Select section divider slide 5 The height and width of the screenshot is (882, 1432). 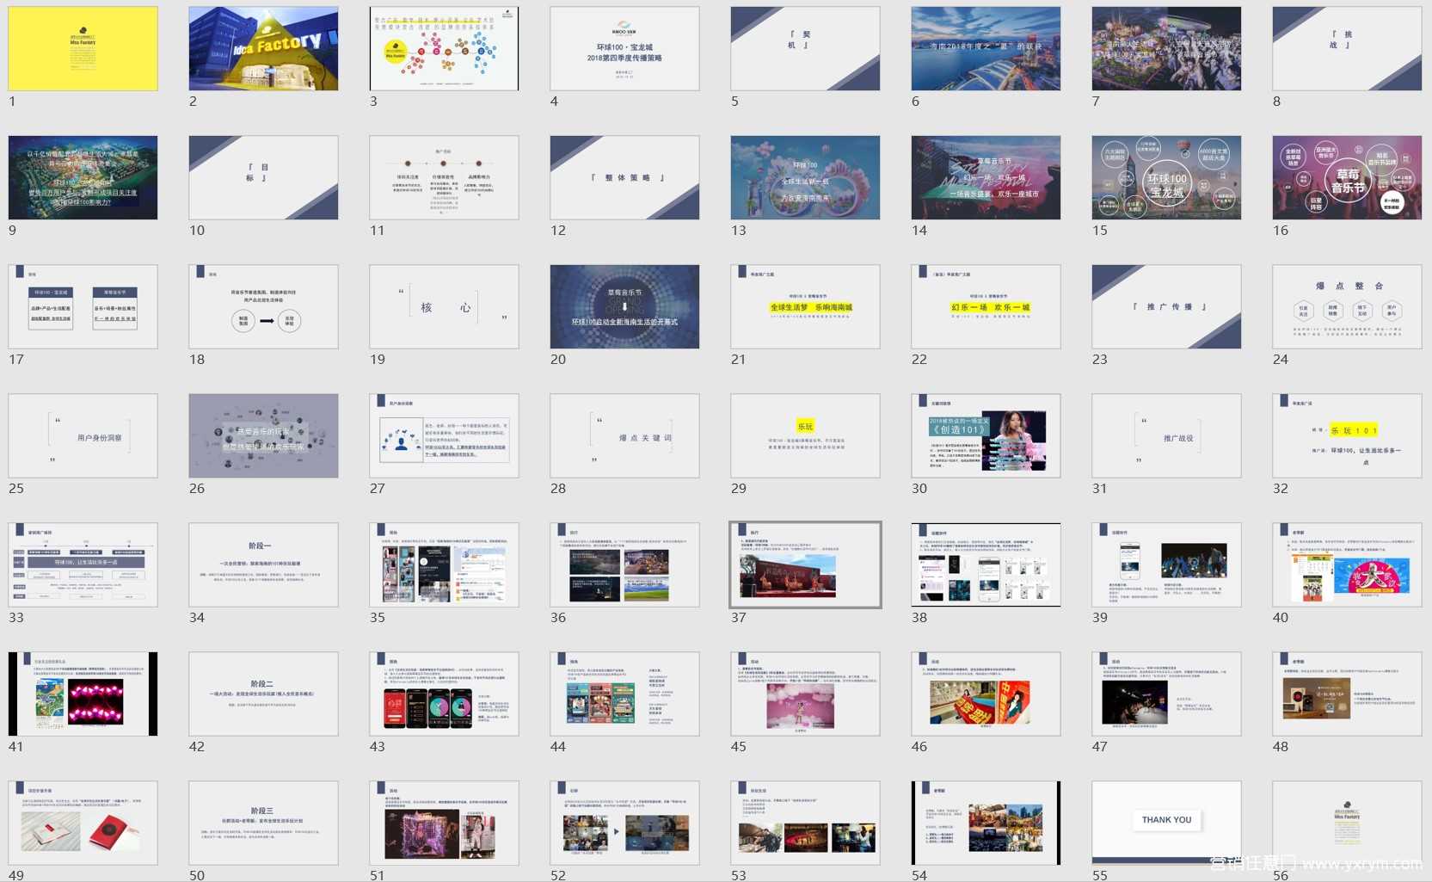pyautogui.click(x=805, y=48)
